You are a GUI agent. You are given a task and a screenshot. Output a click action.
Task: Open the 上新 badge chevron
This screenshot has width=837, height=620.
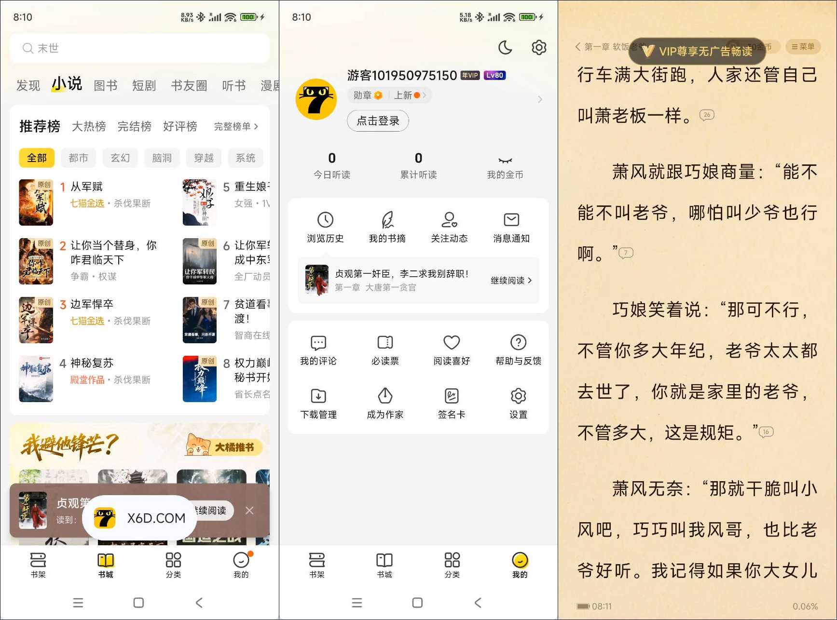coord(424,95)
